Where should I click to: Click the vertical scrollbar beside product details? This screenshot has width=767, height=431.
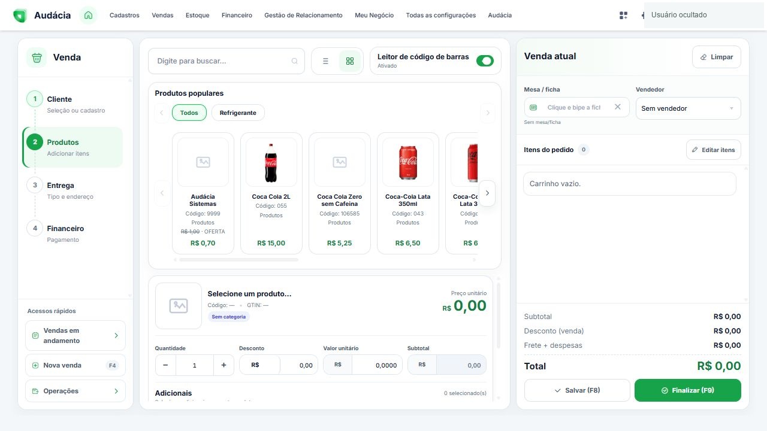(x=499, y=314)
